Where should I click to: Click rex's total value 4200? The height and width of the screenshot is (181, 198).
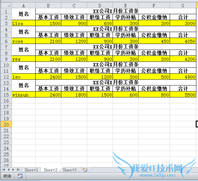tap(183, 59)
